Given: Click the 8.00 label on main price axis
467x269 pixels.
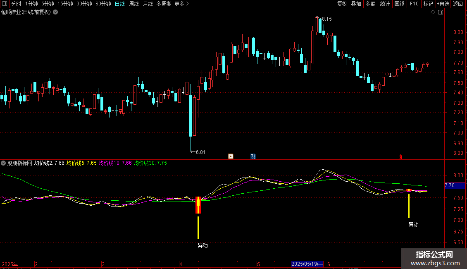Looking at the screenshot, I should point(458,32).
